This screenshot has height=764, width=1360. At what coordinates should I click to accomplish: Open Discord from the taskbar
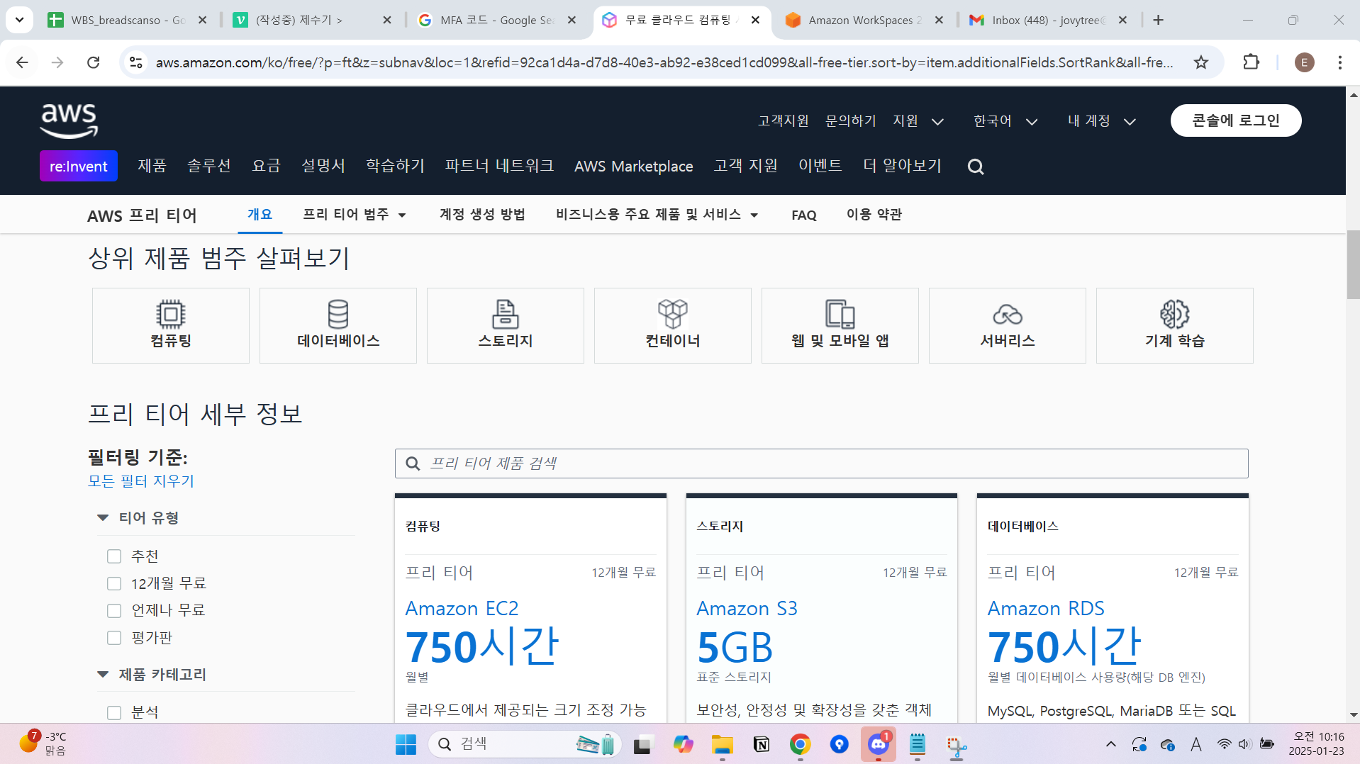879,744
